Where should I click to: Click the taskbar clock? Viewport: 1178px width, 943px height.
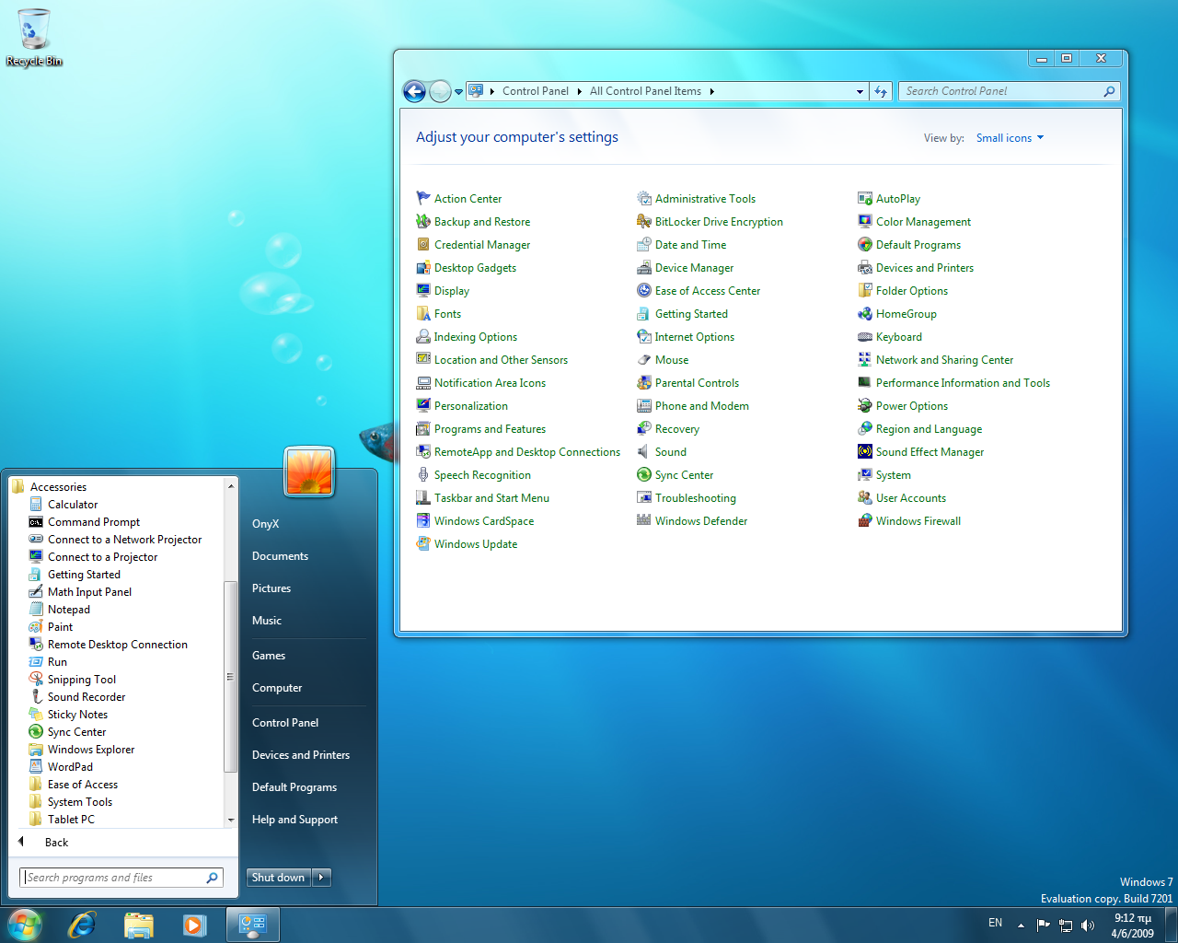(1132, 926)
